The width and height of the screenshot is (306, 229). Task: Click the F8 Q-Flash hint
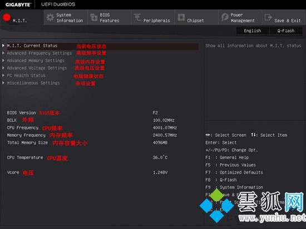(221, 180)
